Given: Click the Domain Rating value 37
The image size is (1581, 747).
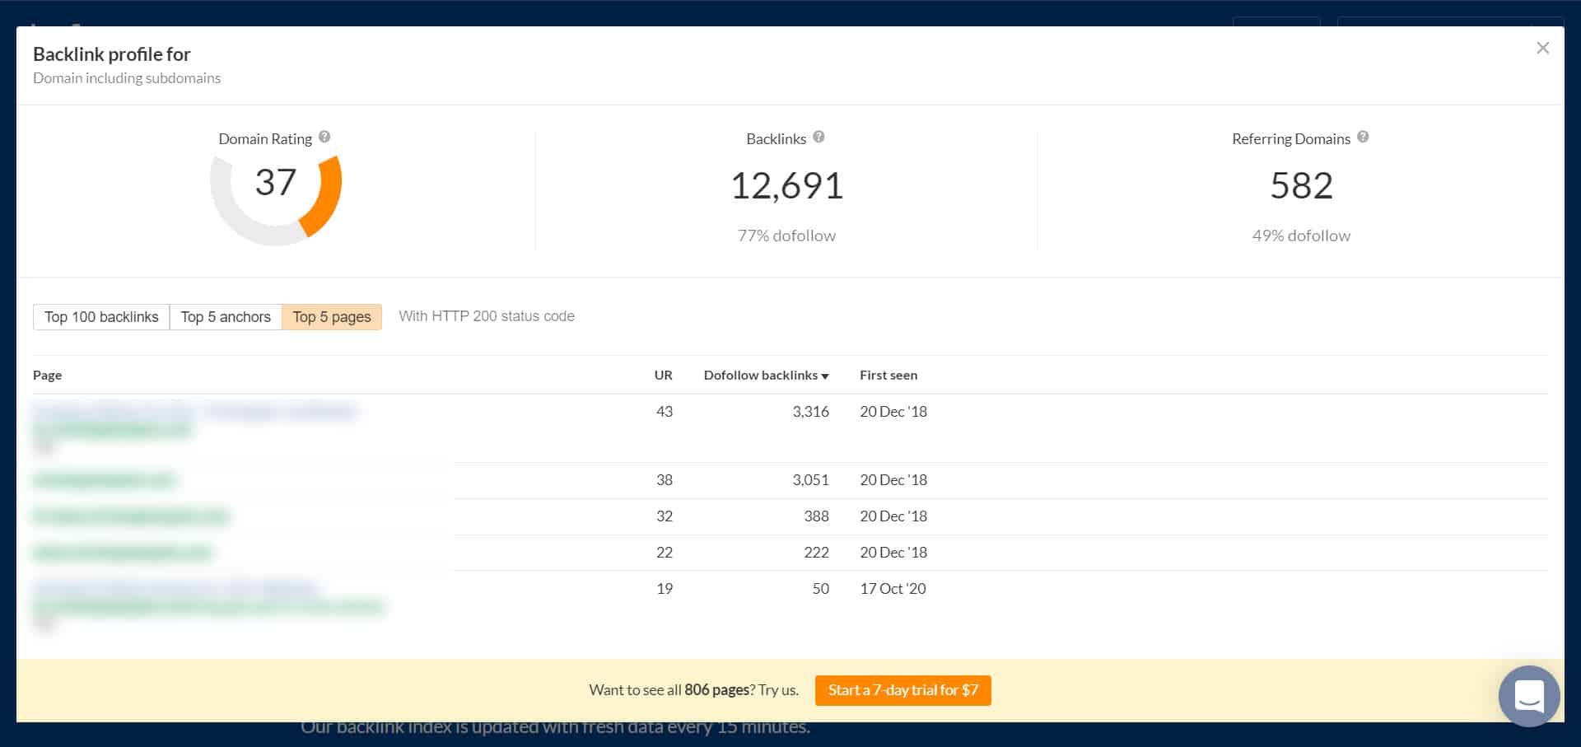Looking at the screenshot, I should click(277, 183).
